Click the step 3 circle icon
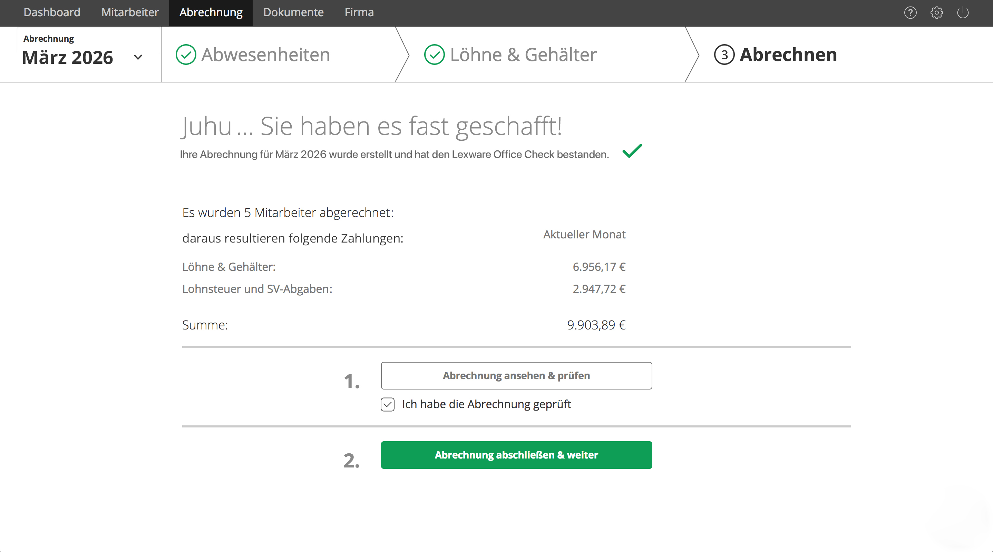Image resolution: width=993 pixels, height=552 pixels. (724, 55)
